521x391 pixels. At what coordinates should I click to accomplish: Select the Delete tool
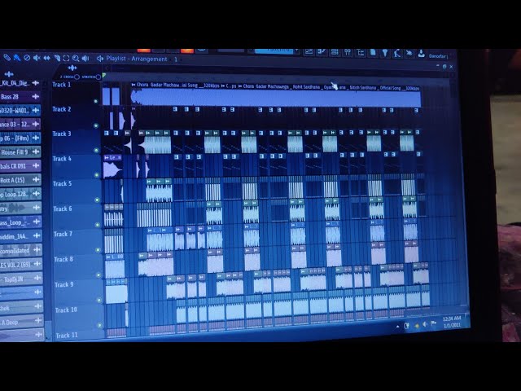tap(27, 58)
